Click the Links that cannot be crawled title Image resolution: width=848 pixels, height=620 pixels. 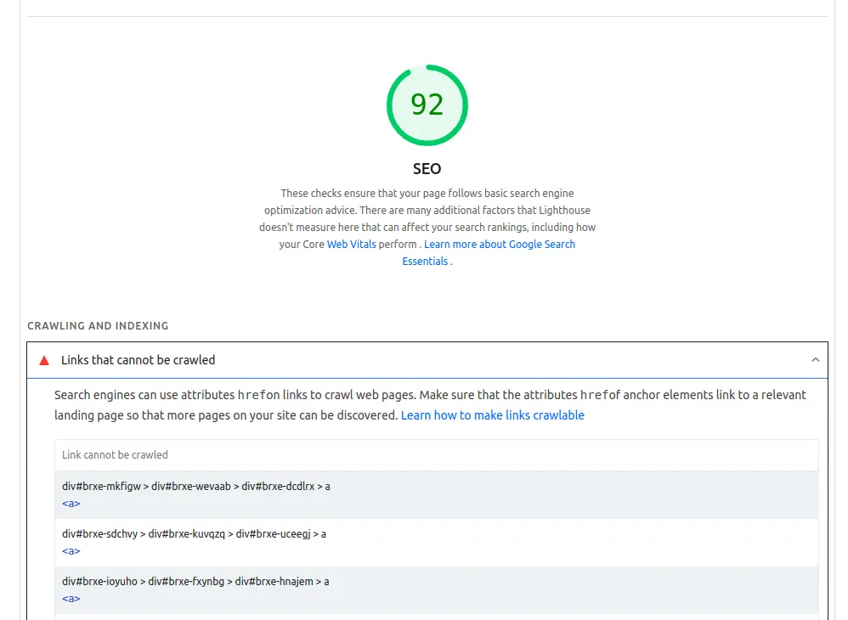(x=139, y=359)
